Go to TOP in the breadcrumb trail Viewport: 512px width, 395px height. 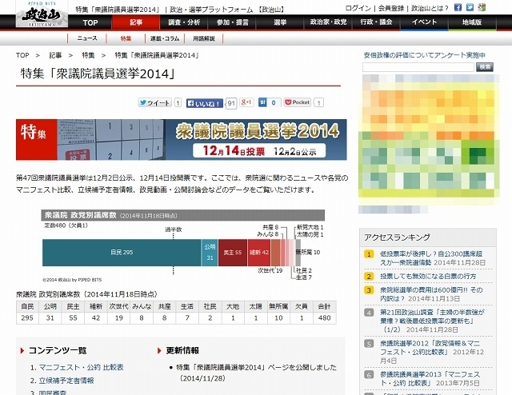coord(23,56)
